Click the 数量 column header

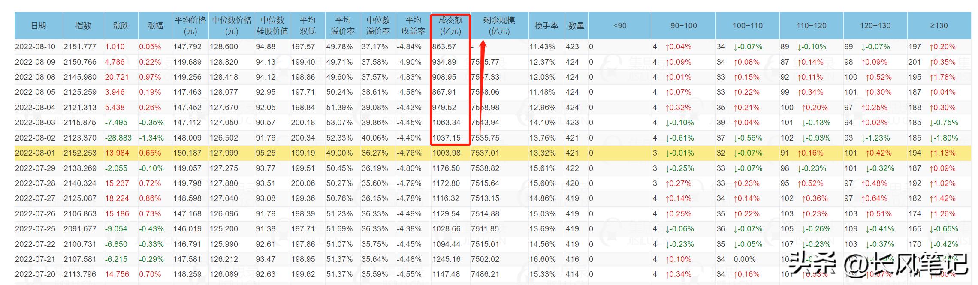577,26
